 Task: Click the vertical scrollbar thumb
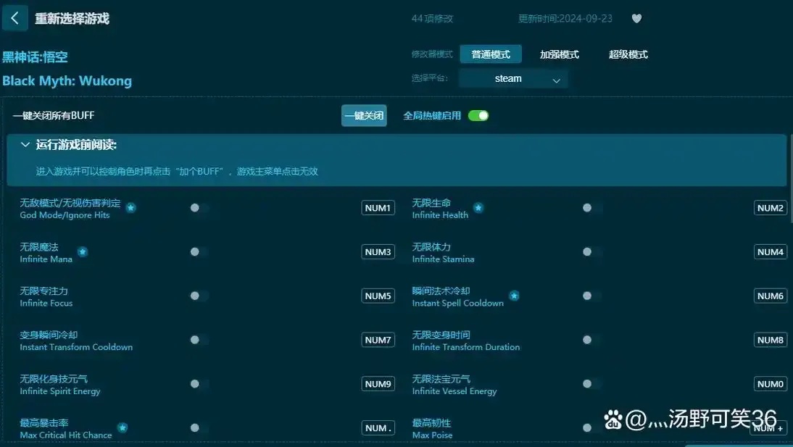point(791,178)
